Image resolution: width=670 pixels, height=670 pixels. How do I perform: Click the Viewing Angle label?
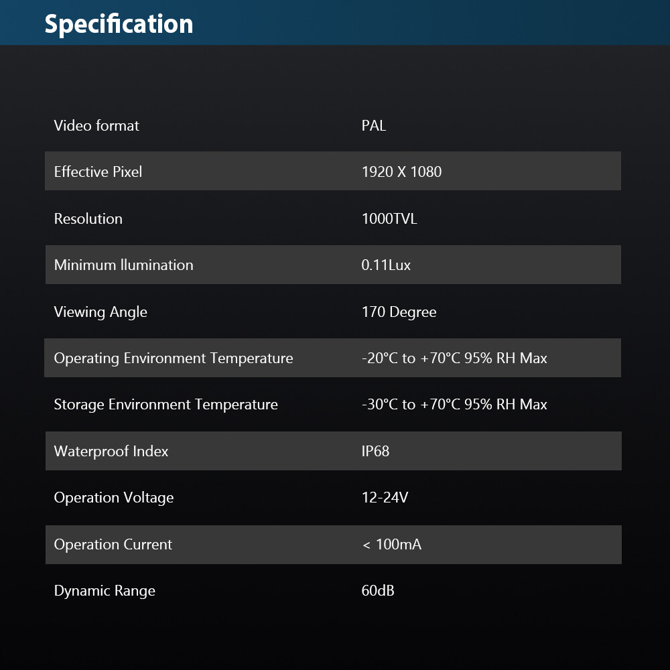(100, 312)
